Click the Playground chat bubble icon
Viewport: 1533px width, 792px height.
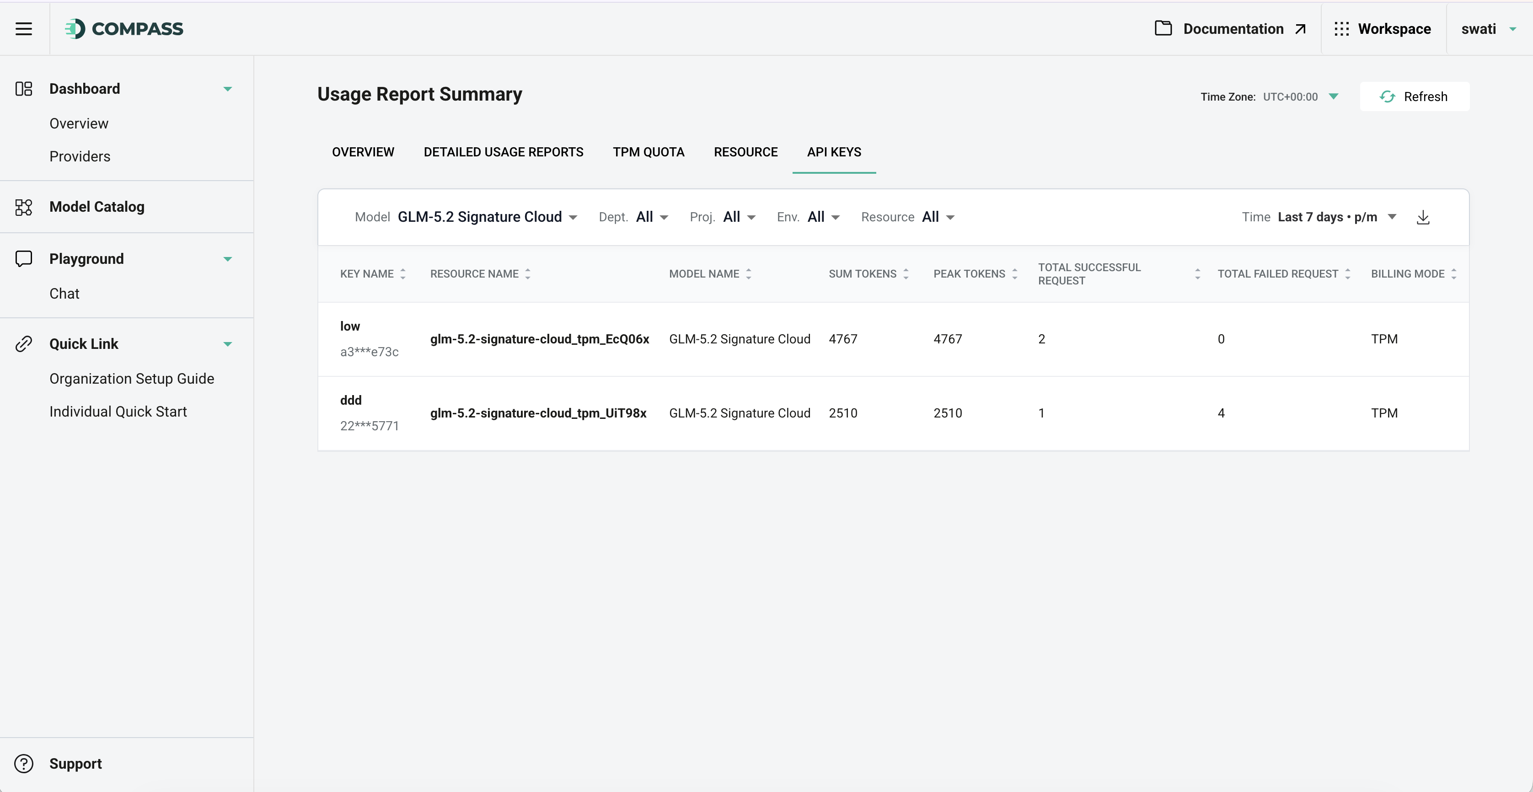tap(24, 259)
